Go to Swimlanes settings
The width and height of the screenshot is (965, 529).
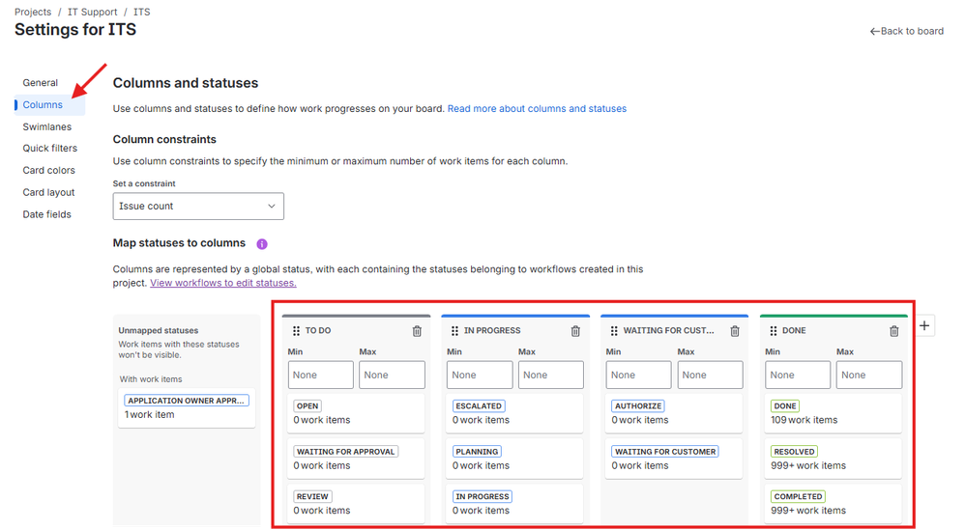click(x=47, y=126)
